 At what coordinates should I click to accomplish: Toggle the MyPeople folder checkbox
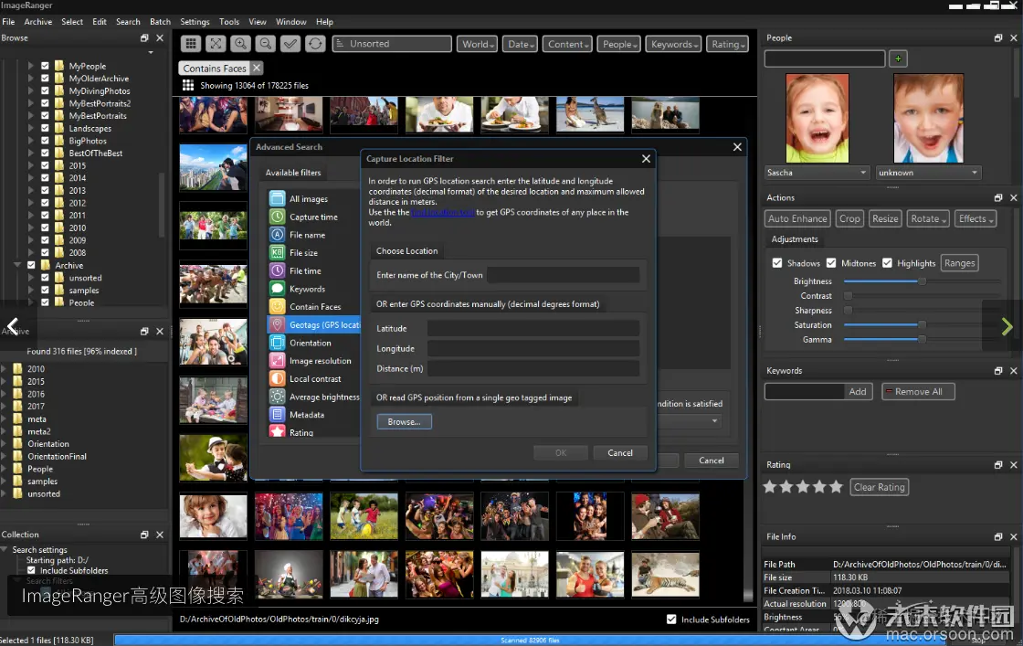pyautogui.click(x=45, y=66)
